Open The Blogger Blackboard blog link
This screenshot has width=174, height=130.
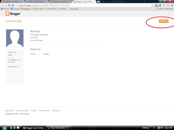[39, 35]
